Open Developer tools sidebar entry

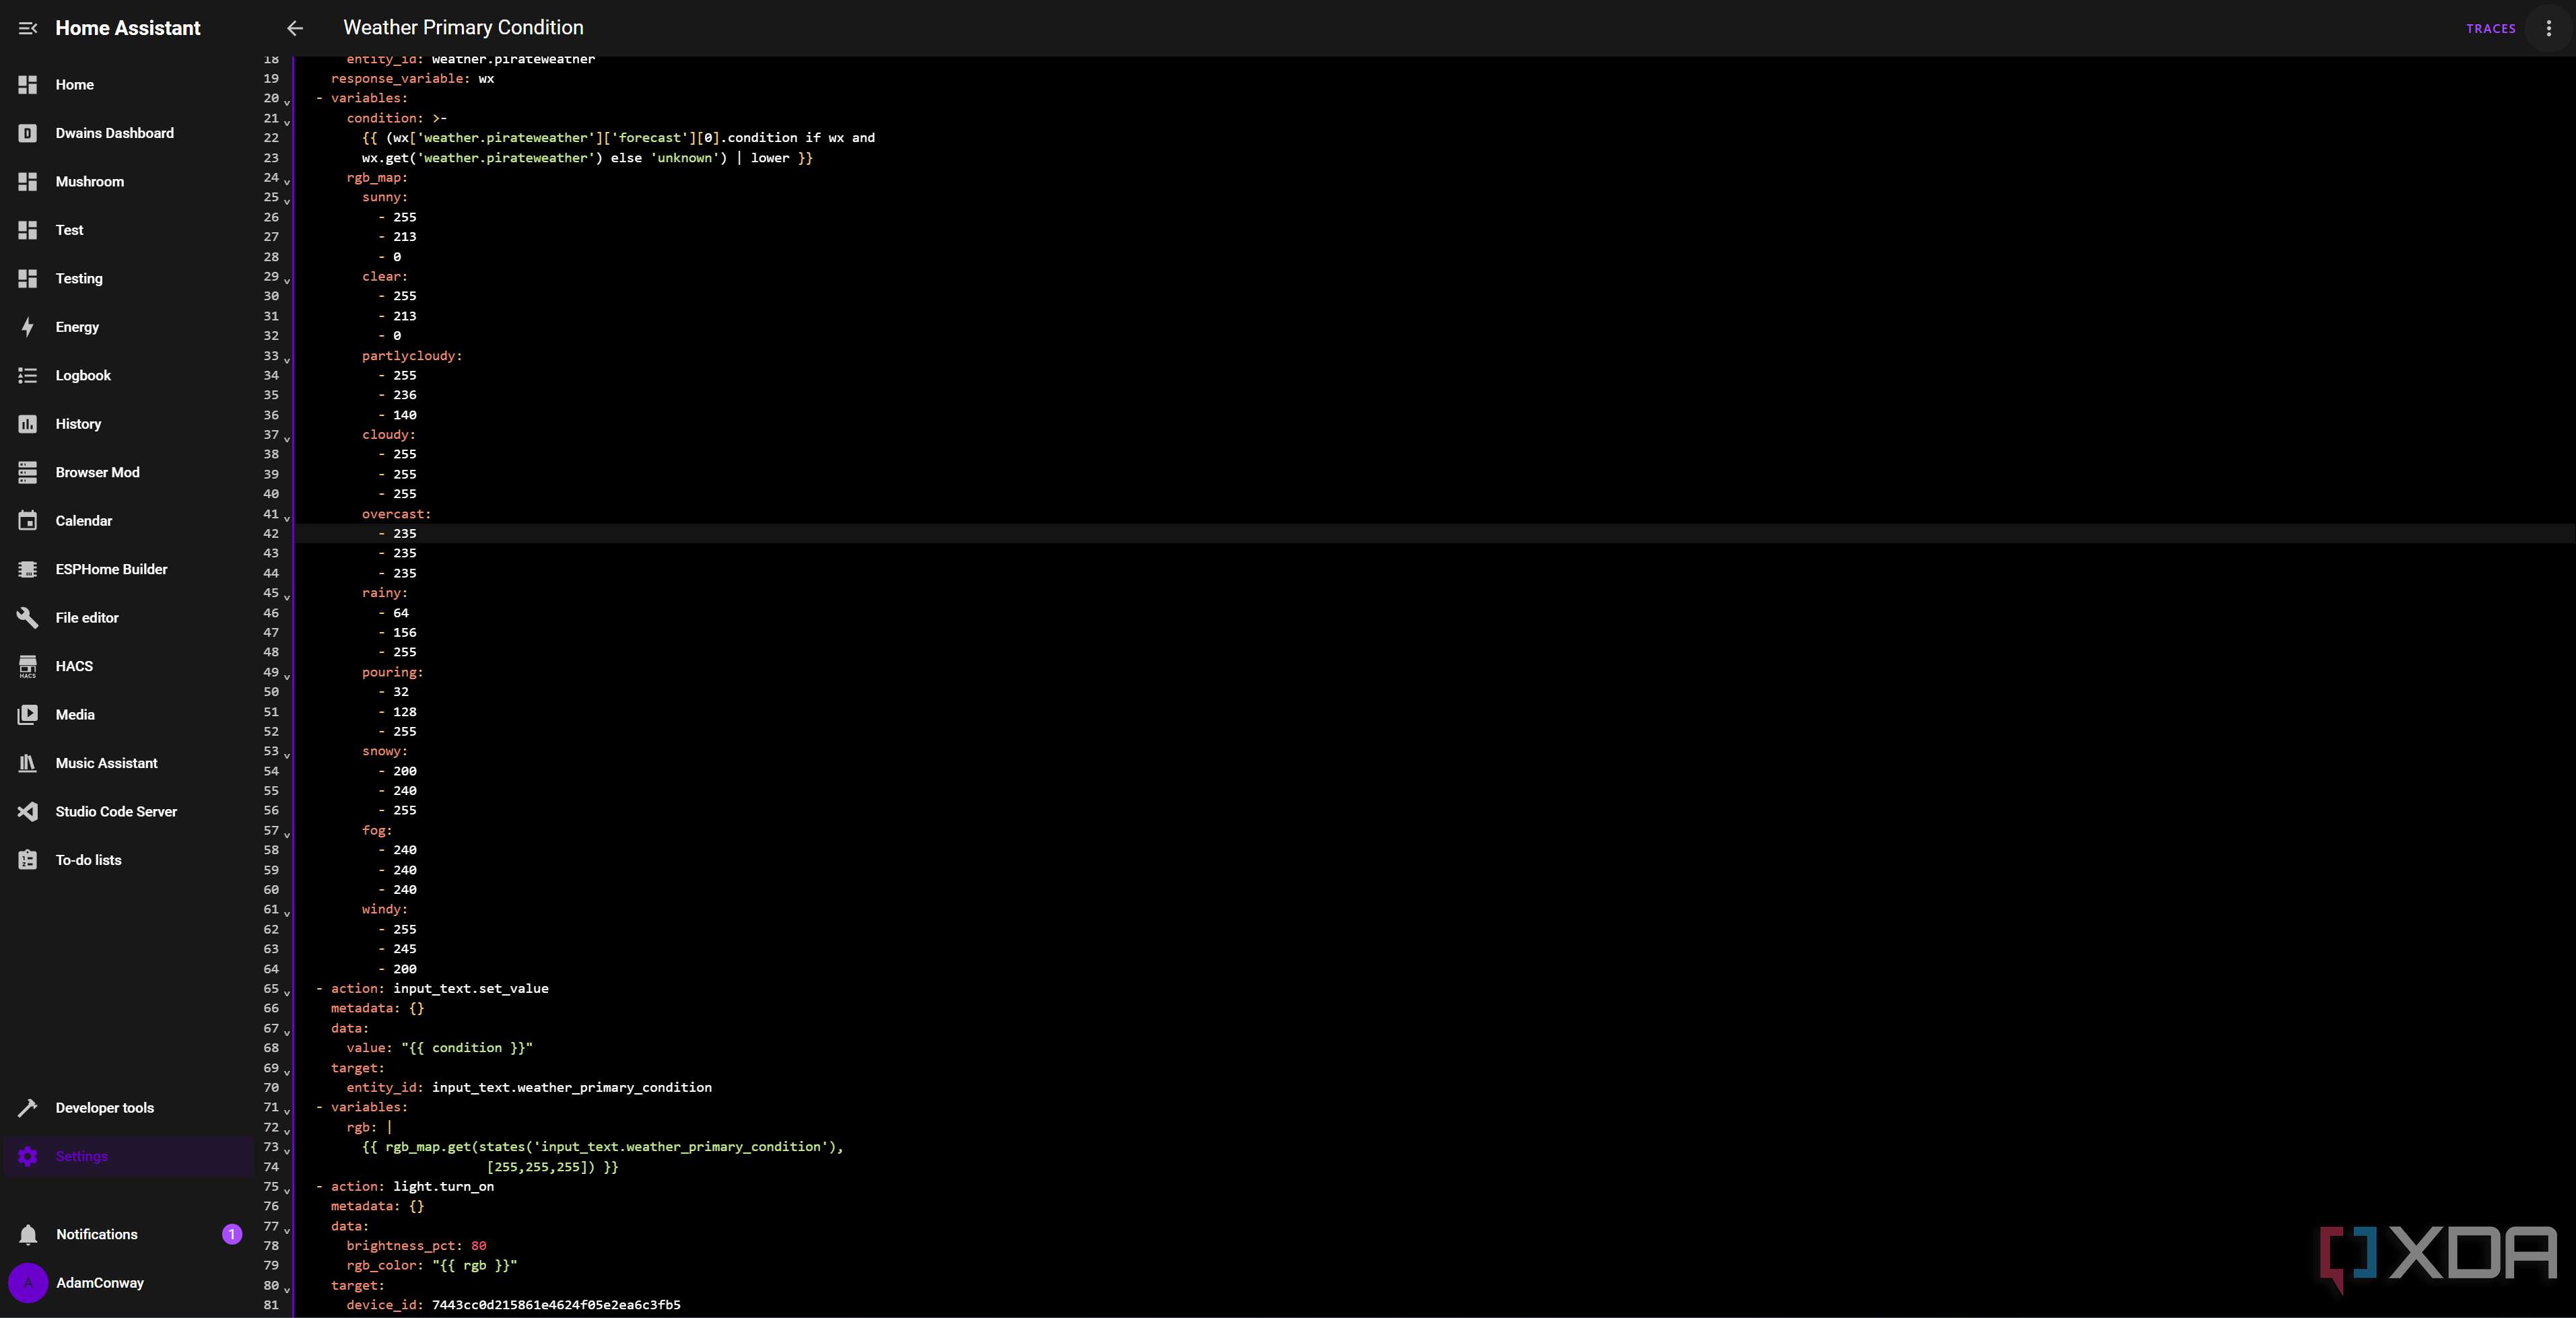(x=128, y=1108)
